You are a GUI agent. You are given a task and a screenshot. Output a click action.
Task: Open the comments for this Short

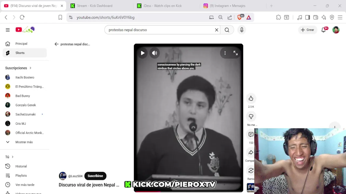tap(251, 134)
